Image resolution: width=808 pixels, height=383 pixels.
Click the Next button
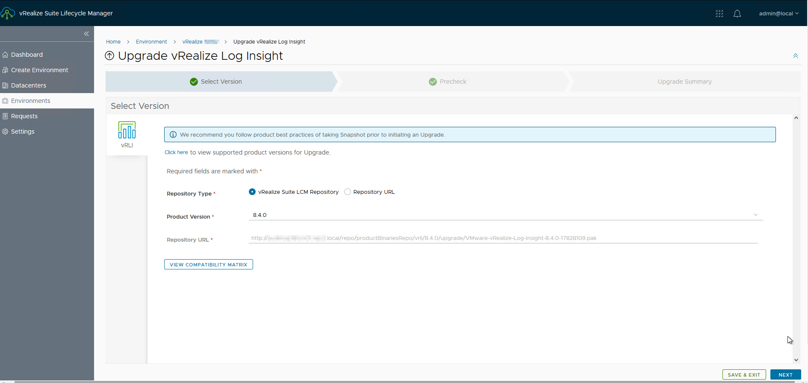pos(786,374)
